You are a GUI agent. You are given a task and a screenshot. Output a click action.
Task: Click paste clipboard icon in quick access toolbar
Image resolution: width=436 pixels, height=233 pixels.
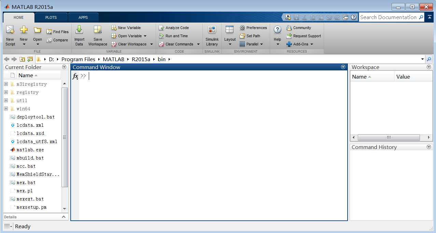pos(321,17)
